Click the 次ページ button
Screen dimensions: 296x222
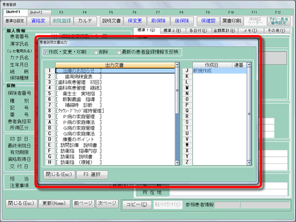[107, 203]
